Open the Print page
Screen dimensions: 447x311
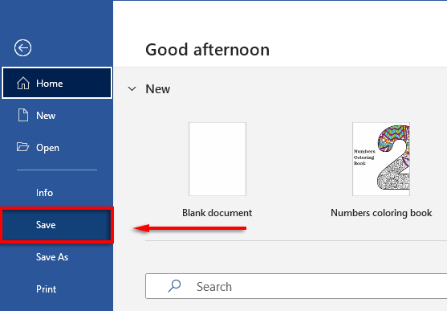tap(57, 289)
